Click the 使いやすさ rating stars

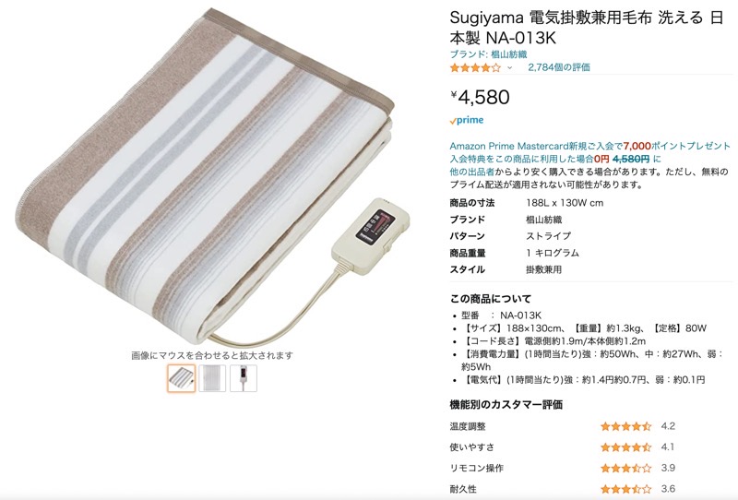coord(625,447)
